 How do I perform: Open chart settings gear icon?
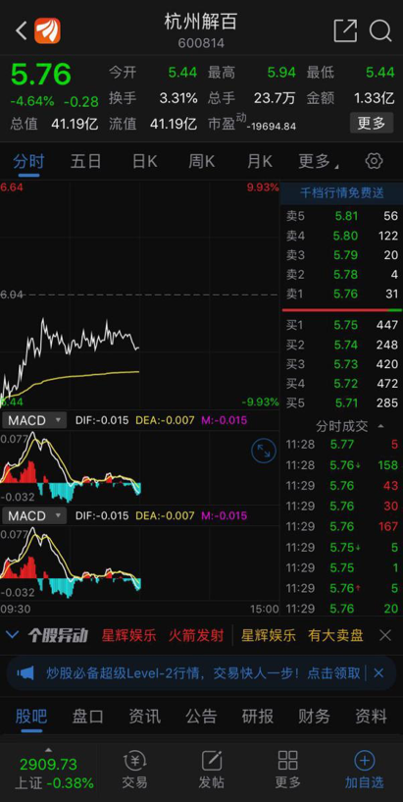click(374, 161)
